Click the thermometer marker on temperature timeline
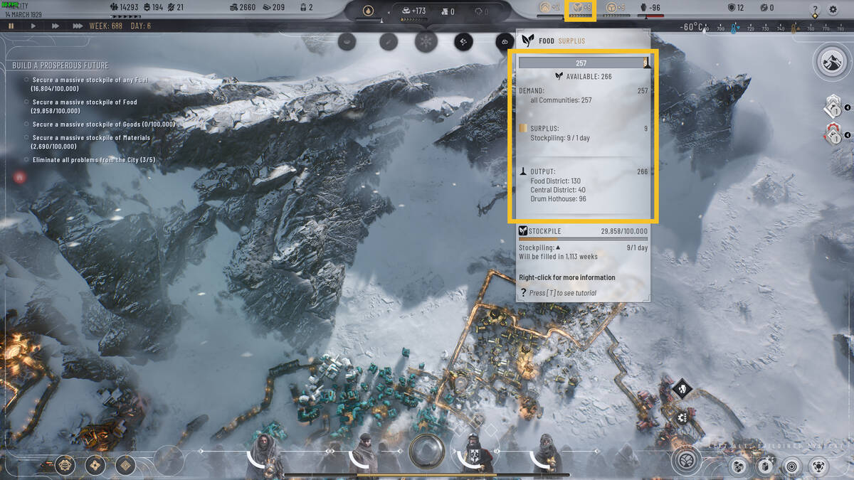 [x=732, y=28]
